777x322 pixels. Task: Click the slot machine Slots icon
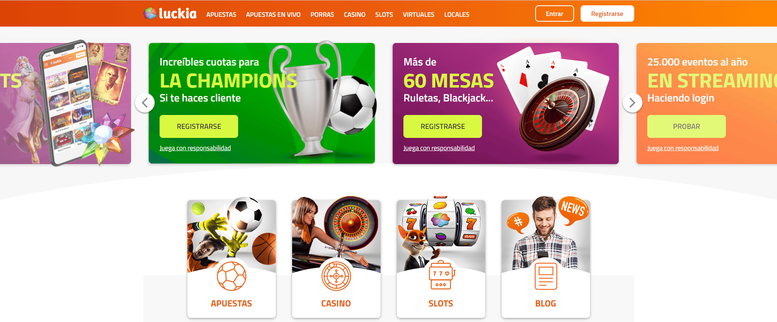[441, 275]
